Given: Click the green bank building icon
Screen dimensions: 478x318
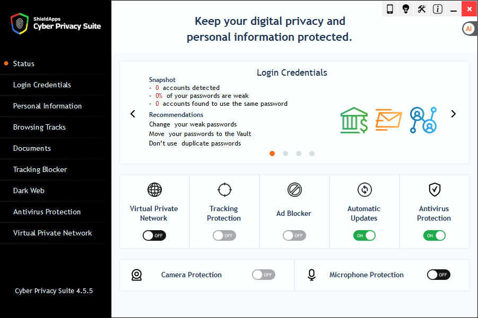Looking at the screenshot, I should click(354, 121).
